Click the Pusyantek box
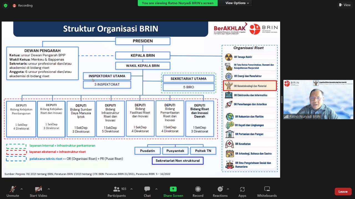 click(175, 151)
